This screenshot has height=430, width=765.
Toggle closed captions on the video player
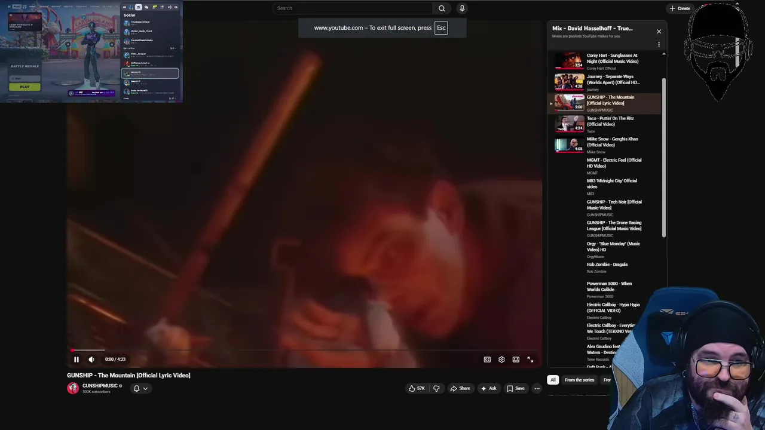click(487, 360)
